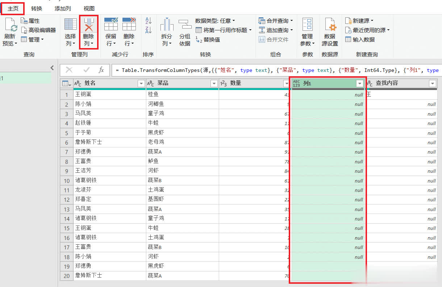Open the Group By tool
Image resolution: width=442 pixels, height=287 pixels.
click(x=185, y=25)
